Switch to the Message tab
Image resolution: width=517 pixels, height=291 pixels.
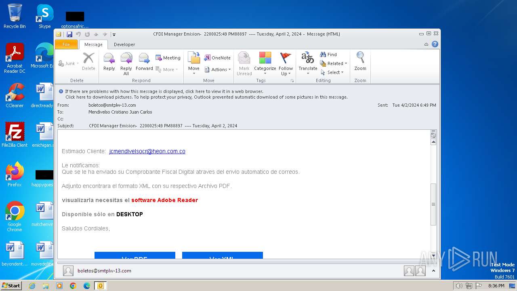tap(93, 44)
